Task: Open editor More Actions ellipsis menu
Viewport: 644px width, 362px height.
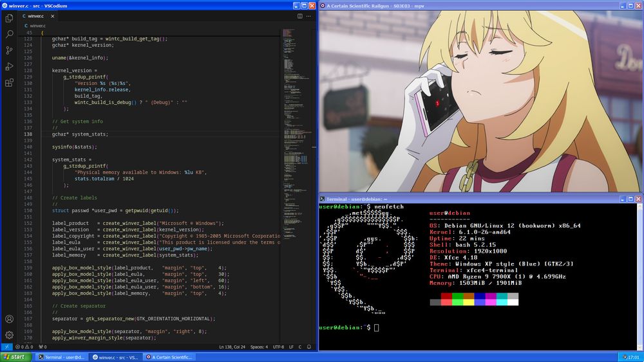Action: click(x=308, y=16)
